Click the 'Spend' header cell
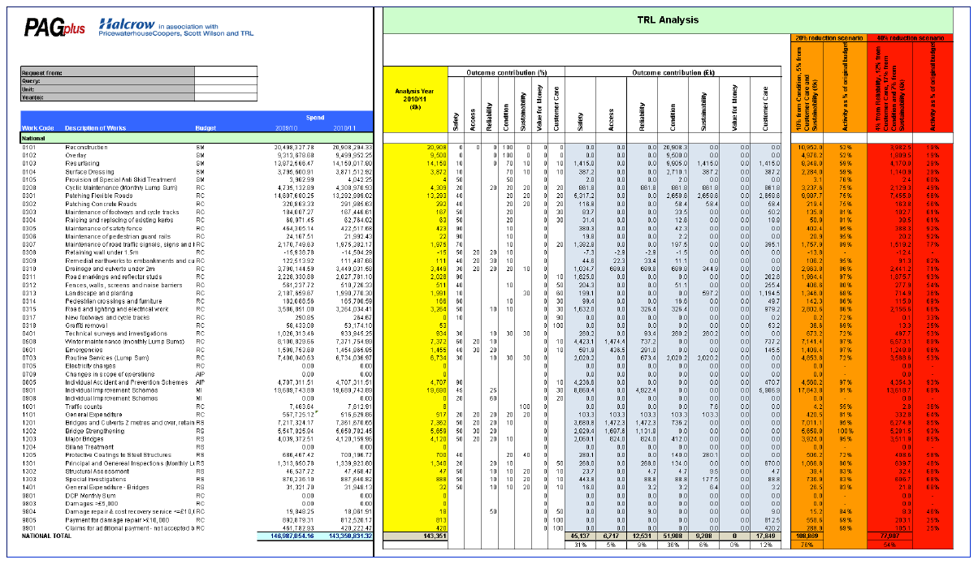 (314, 118)
